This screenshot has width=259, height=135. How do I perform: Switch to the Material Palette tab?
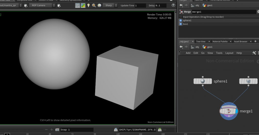(x=220, y=42)
